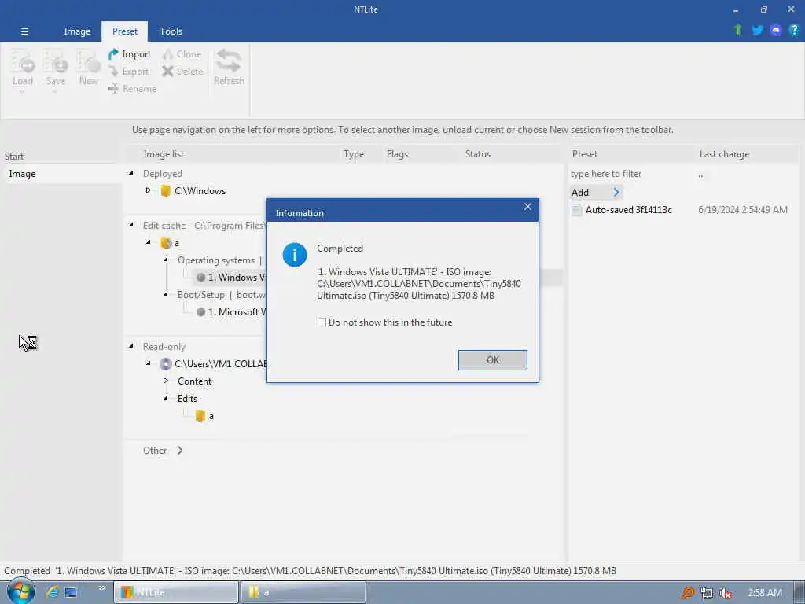Click the Add preset button
This screenshot has height=604, width=805.
(x=596, y=193)
